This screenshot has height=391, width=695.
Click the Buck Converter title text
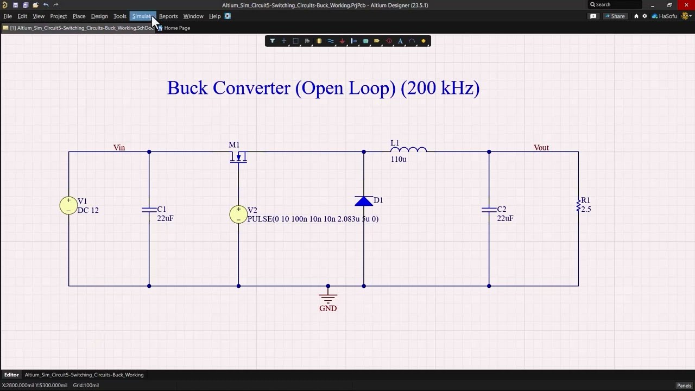click(323, 88)
